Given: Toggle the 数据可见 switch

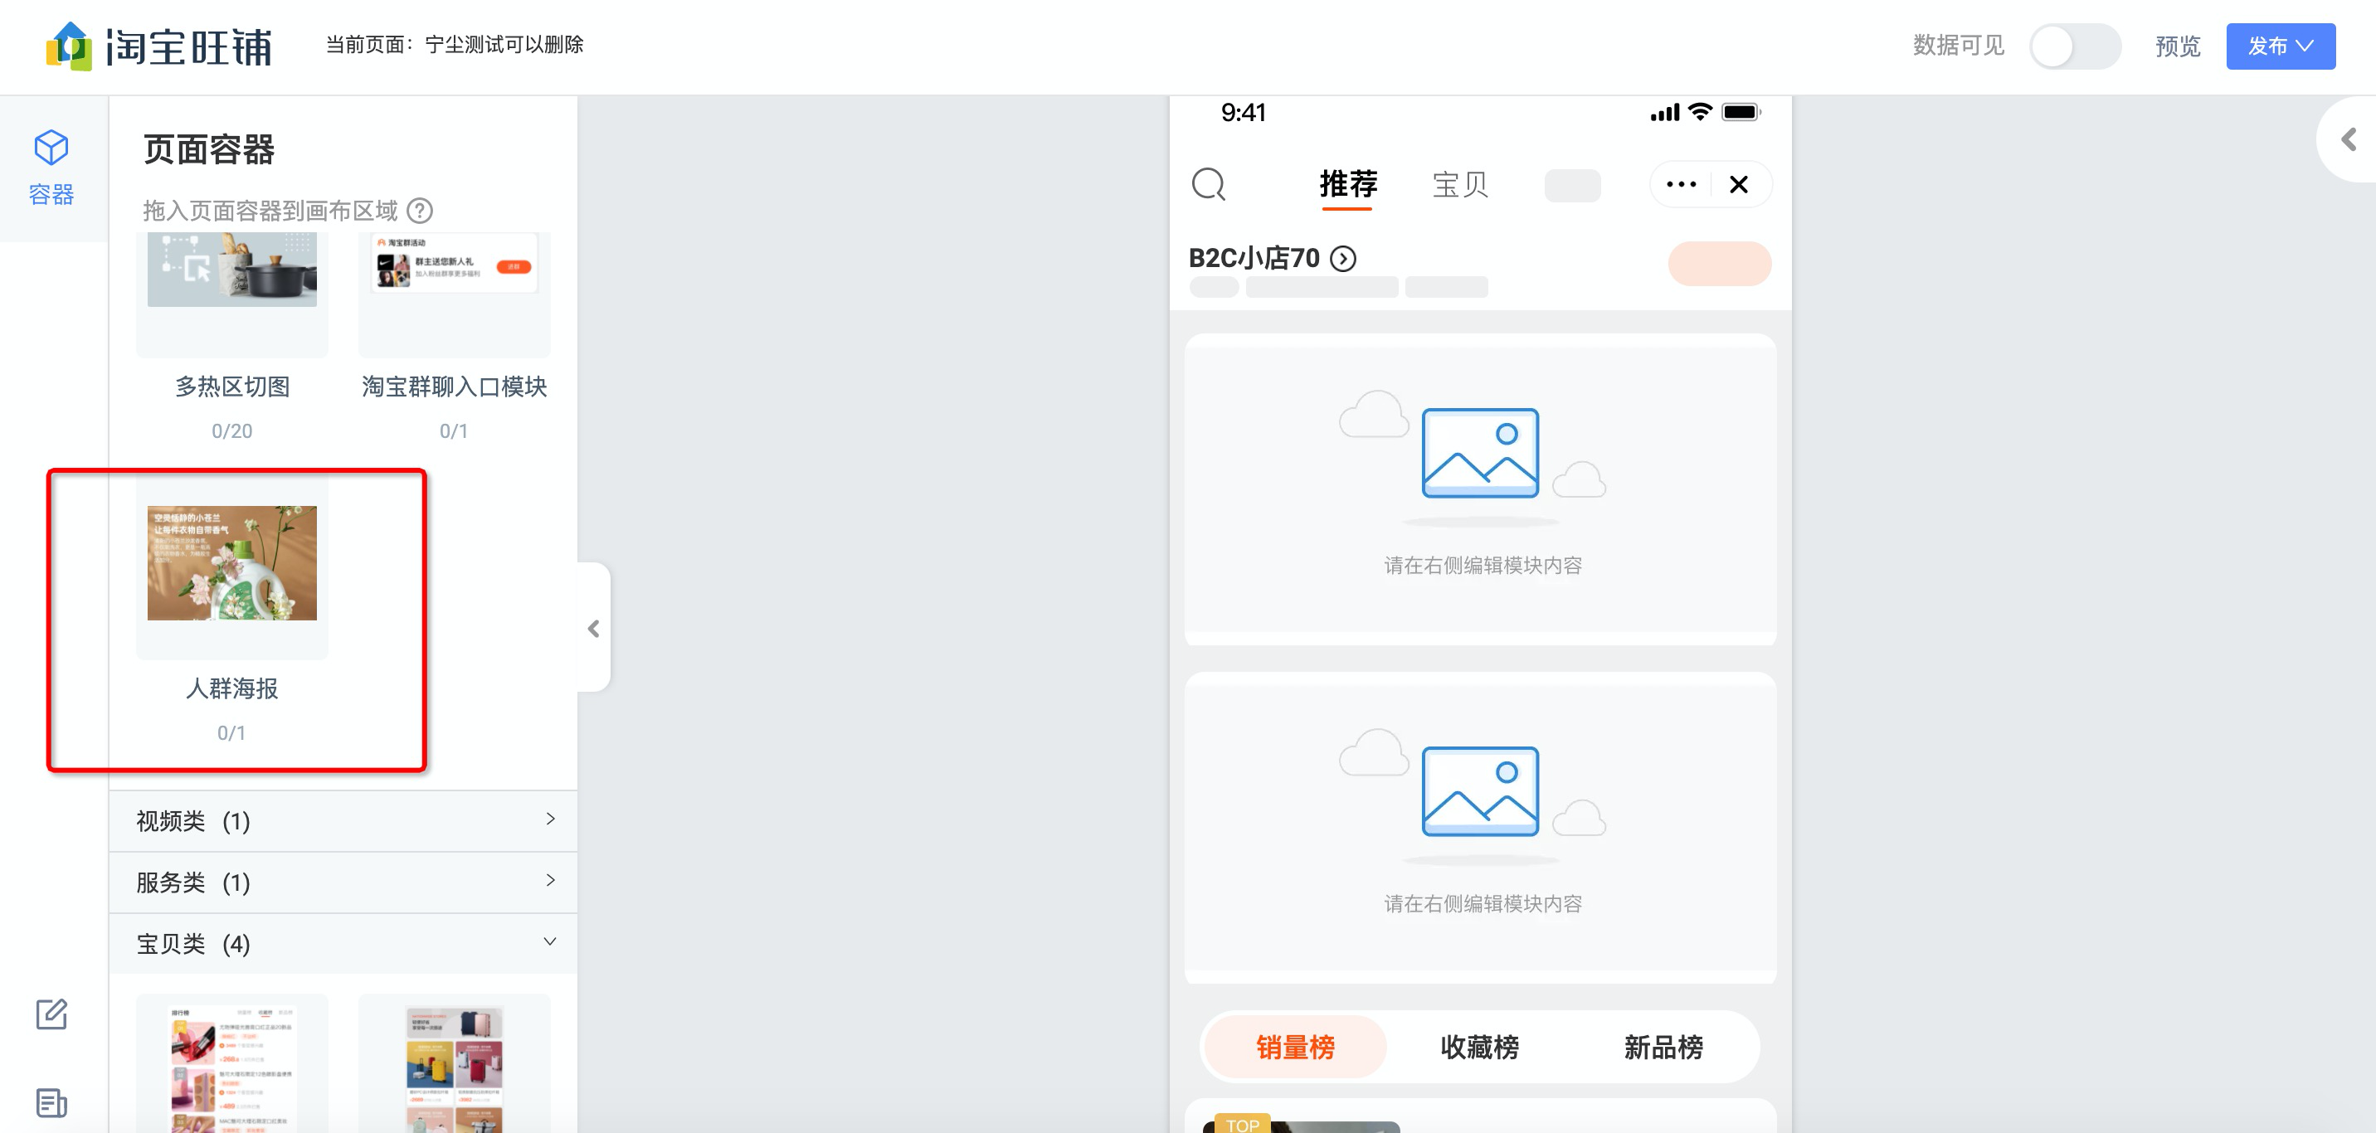Looking at the screenshot, I should [2074, 46].
